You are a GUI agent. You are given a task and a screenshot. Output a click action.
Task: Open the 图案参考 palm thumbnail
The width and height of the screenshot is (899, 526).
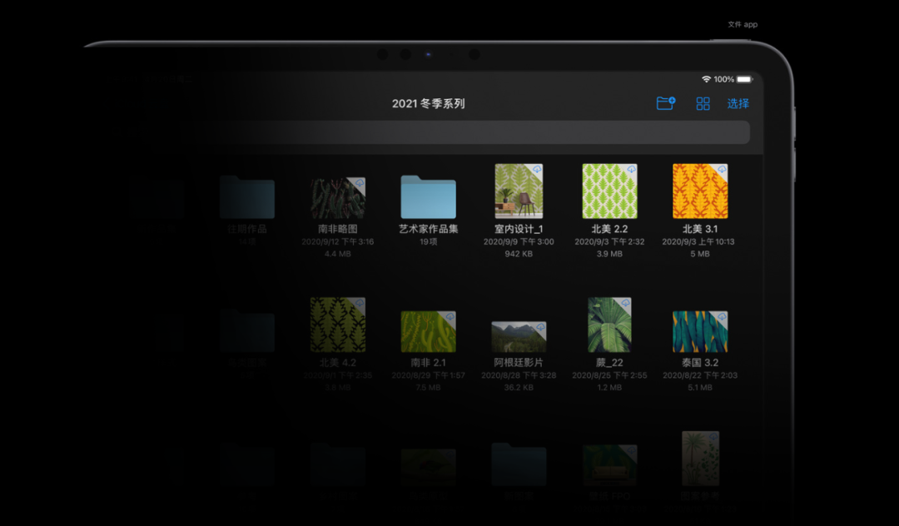tap(700, 459)
